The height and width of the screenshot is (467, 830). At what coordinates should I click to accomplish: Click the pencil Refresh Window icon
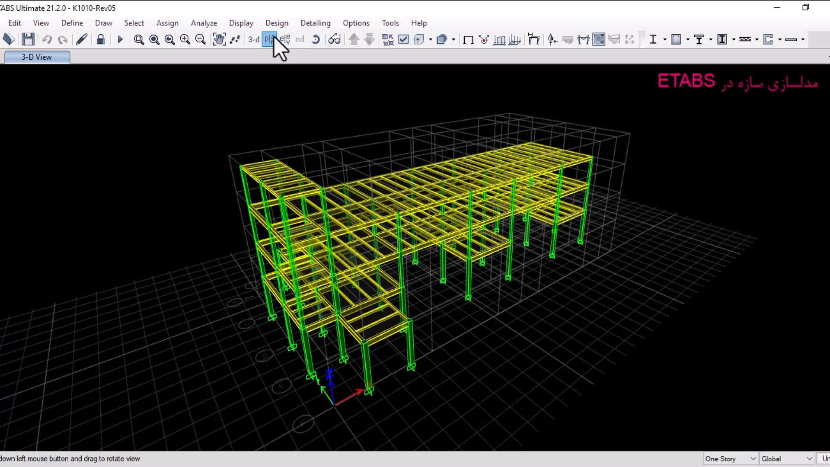coord(82,39)
